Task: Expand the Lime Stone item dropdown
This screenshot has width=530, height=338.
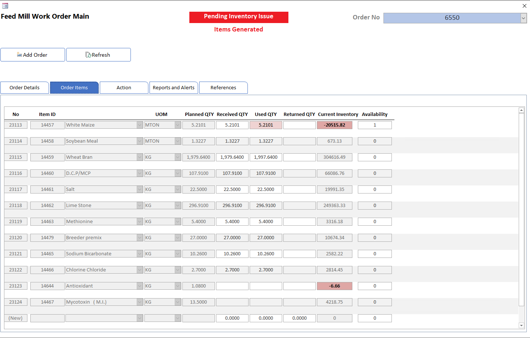Action: point(140,206)
